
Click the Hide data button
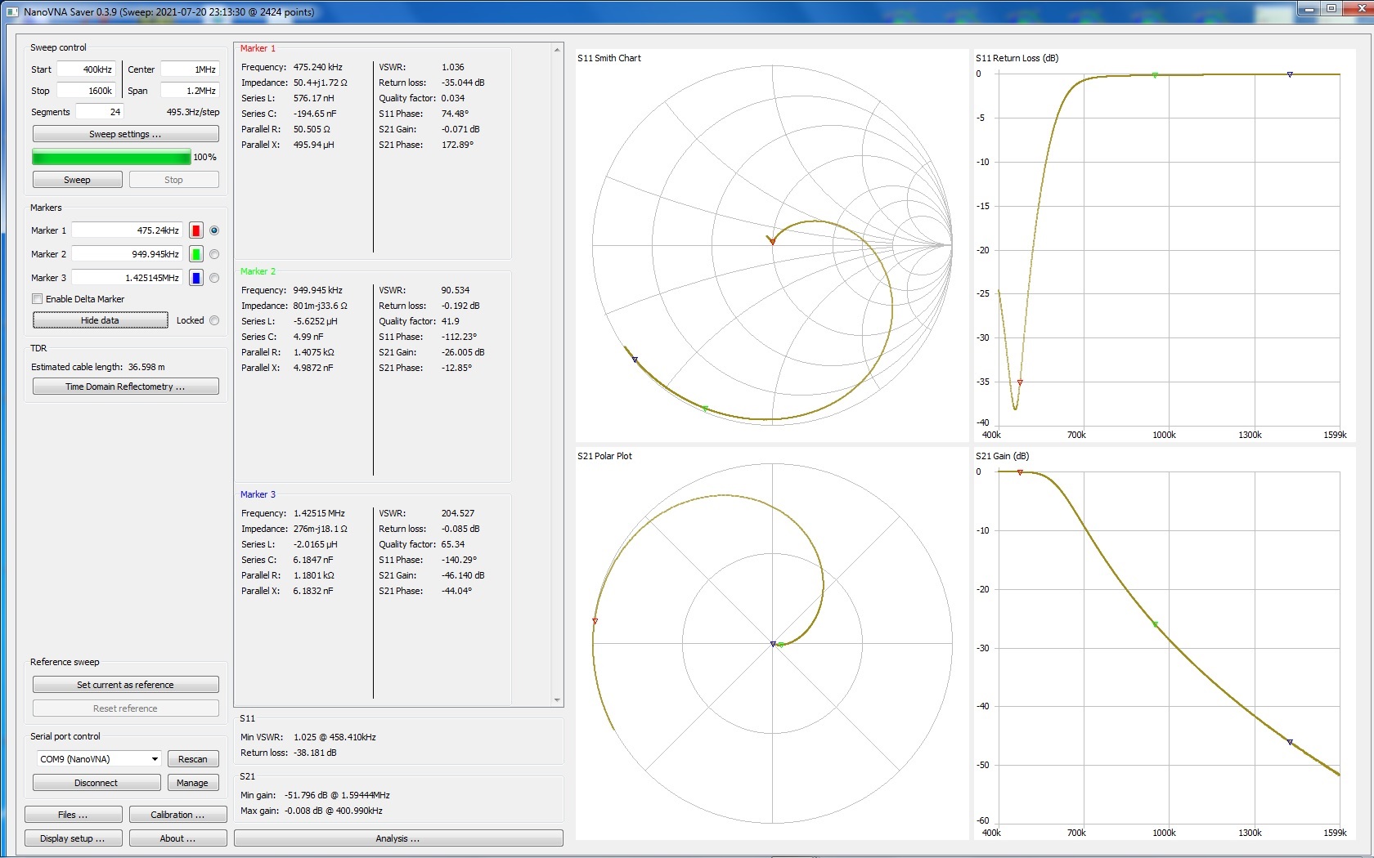pyautogui.click(x=100, y=320)
